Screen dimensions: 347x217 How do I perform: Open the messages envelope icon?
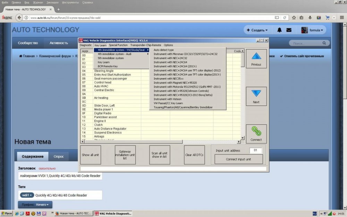point(289,30)
